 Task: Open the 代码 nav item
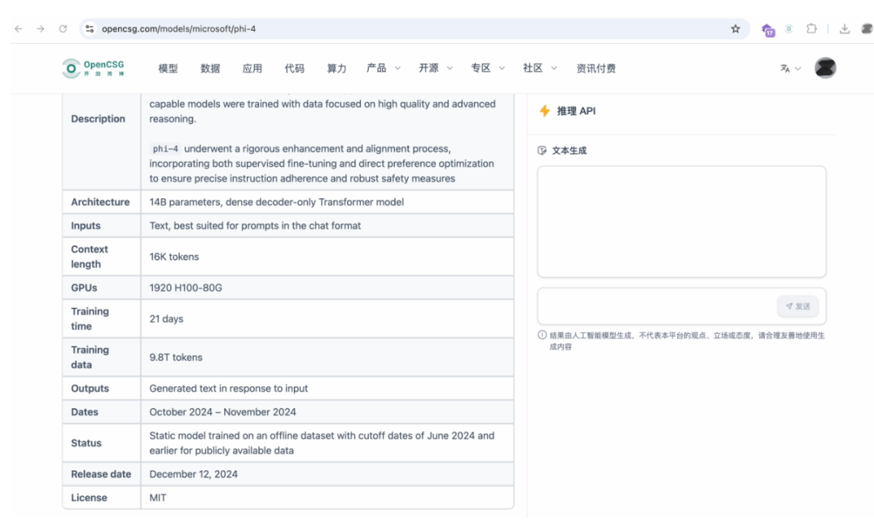click(x=295, y=69)
